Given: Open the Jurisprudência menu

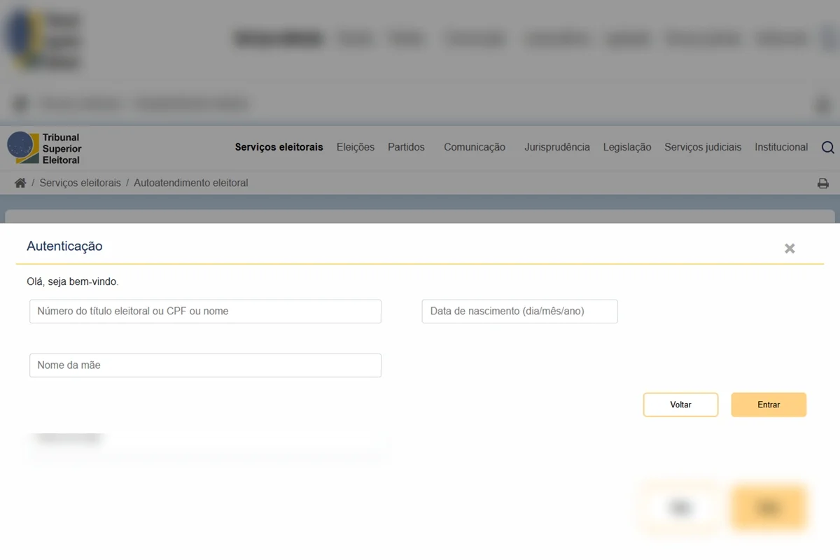Looking at the screenshot, I should coord(557,147).
